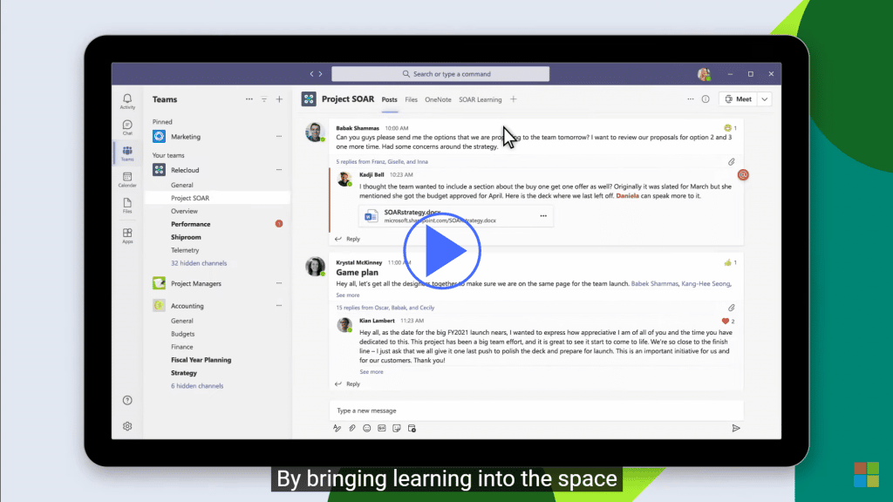Screen dimensions: 893x502
Task: Switch to the SOAR Learning tab
Action: 481,99
